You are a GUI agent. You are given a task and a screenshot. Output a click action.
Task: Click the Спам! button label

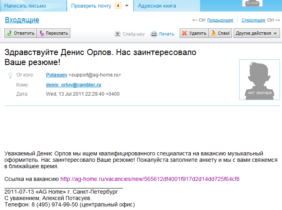[x=224, y=33]
